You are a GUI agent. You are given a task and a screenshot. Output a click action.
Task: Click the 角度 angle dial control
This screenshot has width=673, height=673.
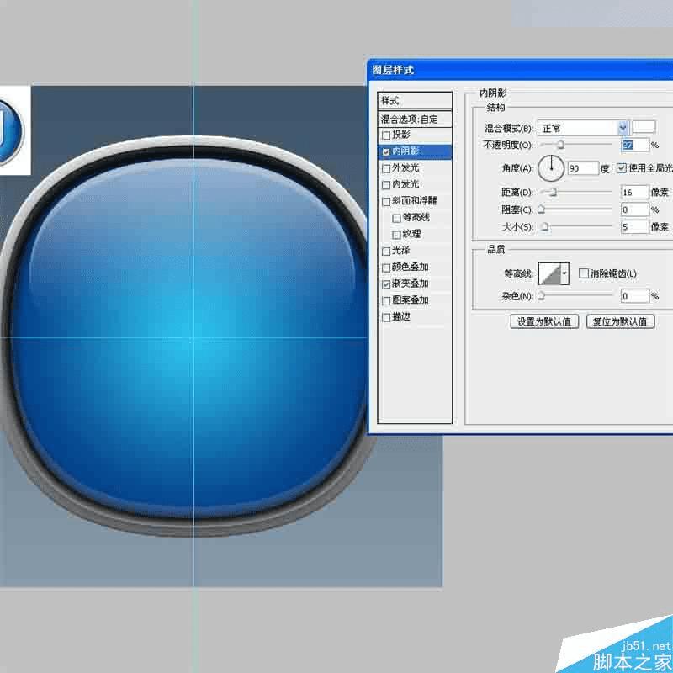tap(552, 167)
